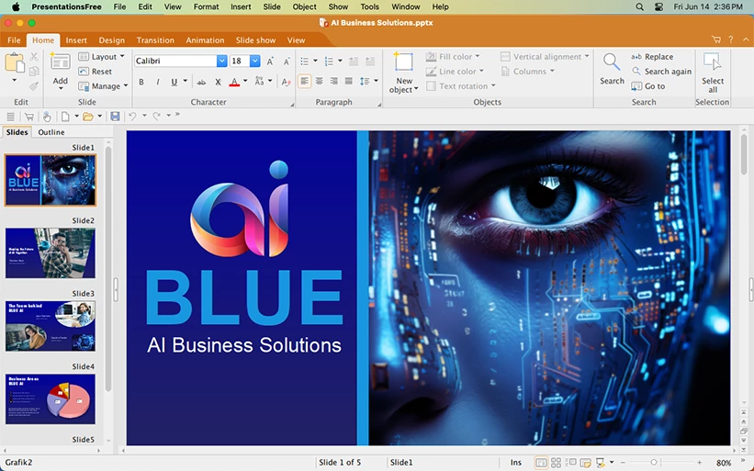This screenshot has width=754, height=471.
Task: Click the increase font size icon
Action: point(270,62)
